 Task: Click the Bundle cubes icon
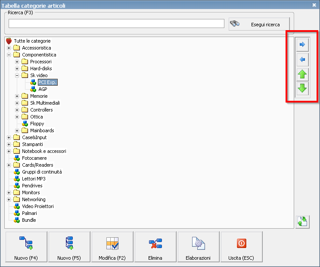click(17, 220)
